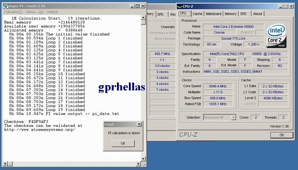Click the Threads count field
This screenshot has height=170, width=298.
(x=283, y=118)
